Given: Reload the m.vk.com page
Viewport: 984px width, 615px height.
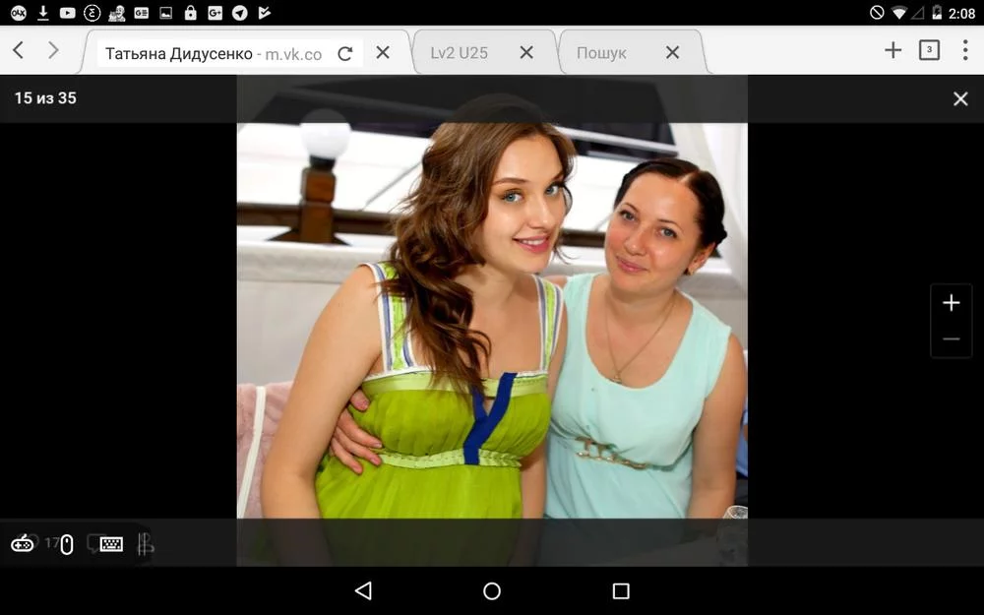Looking at the screenshot, I should tap(344, 53).
